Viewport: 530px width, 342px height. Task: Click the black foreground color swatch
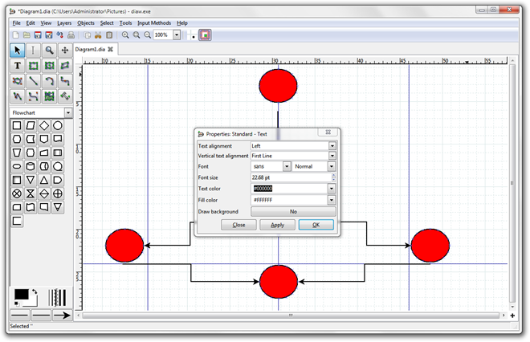(x=22, y=295)
